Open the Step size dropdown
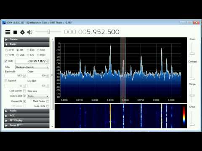202x151 pixels. pos(38,96)
